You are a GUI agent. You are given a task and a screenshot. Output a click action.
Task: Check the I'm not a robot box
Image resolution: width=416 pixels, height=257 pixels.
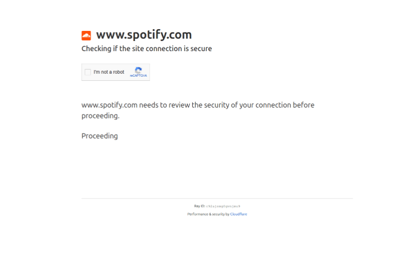(88, 72)
